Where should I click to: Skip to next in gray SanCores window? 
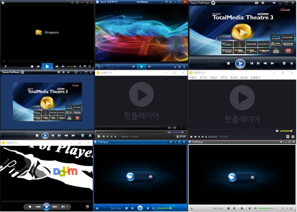click(249, 208)
